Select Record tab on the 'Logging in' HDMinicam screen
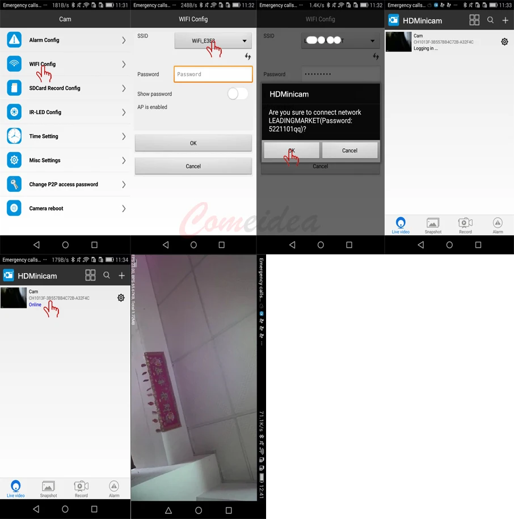 point(465,225)
